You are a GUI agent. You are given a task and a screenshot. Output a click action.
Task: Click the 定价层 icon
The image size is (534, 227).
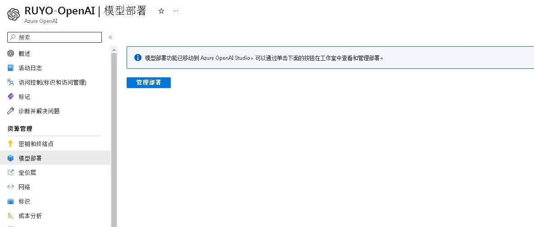pos(10,172)
